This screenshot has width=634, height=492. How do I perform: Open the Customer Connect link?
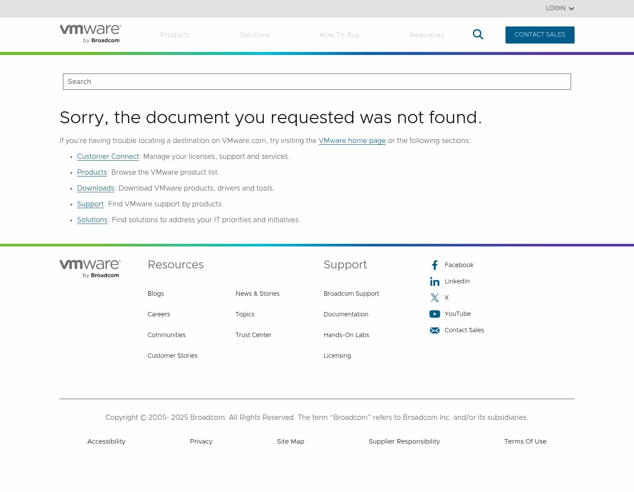108,157
